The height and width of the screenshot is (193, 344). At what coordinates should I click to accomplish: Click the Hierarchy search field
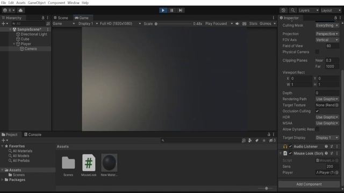pos(28,24)
